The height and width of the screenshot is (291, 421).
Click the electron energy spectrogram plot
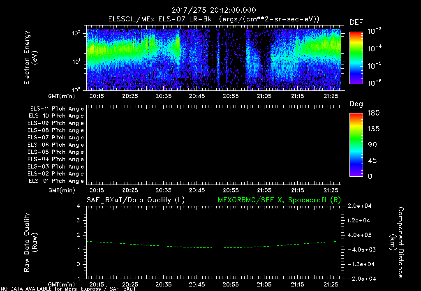pos(214,58)
